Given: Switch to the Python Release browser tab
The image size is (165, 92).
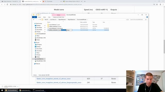Looking at the screenshot, I should pos(73,2).
